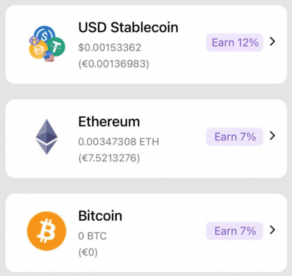This screenshot has height=276, width=292.
Task: Select the Bitcoin title text
Action: pos(100,216)
